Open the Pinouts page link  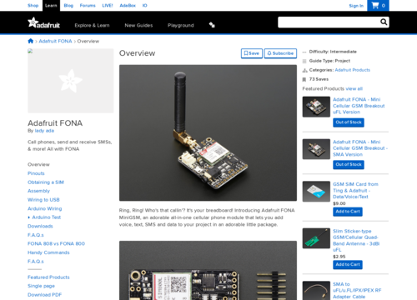(x=36, y=173)
